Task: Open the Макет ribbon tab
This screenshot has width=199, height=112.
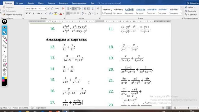Action: 41,3
